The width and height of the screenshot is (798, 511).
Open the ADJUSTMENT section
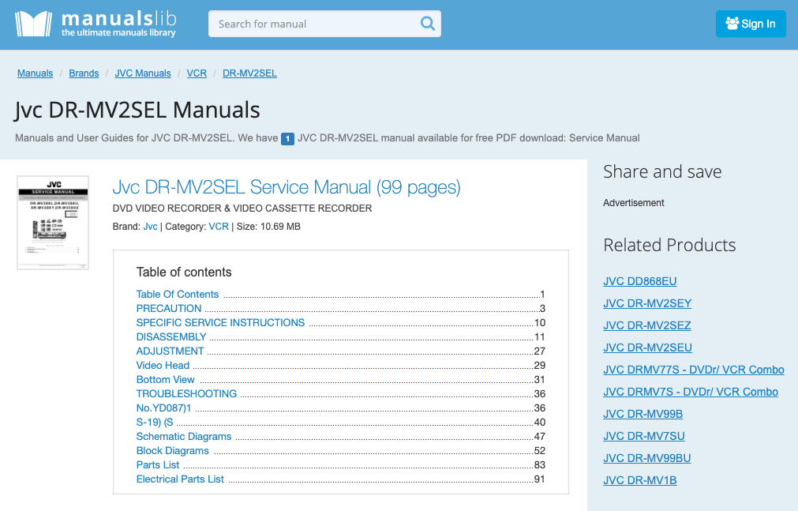pyautogui.click(x=170, y=351)
